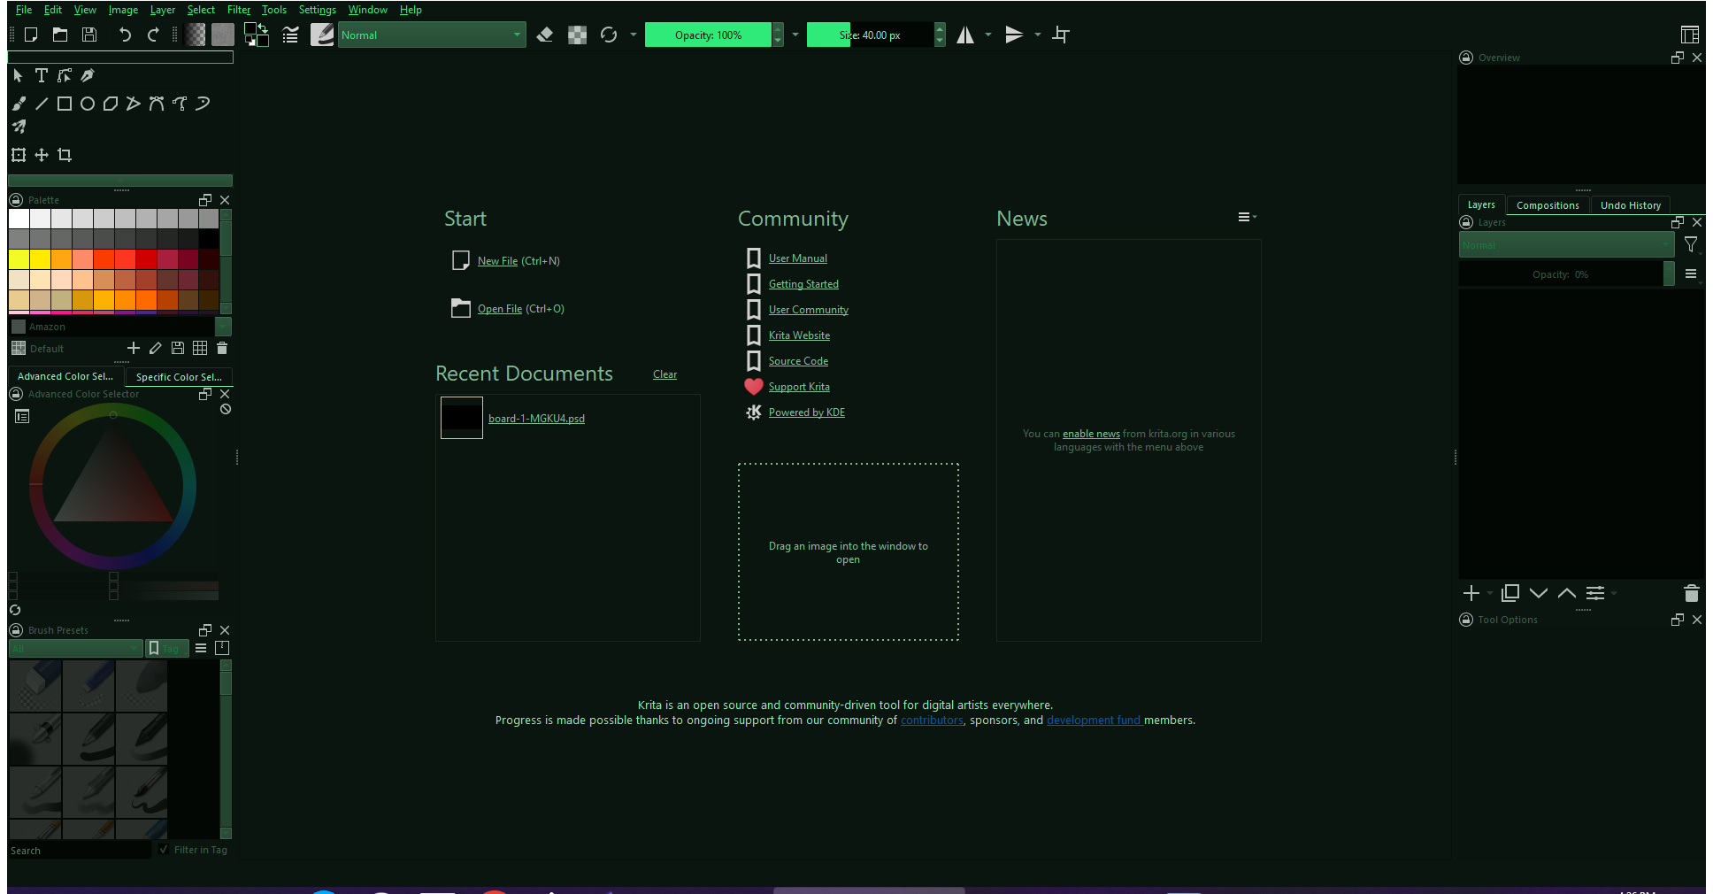Toggle wrap around mode
The height and width of the screenshot is (894, 1713).
pos(1061,35)
